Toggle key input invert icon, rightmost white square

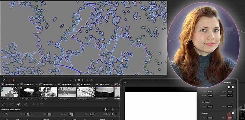pyautogui.click(x=233, y=87)
